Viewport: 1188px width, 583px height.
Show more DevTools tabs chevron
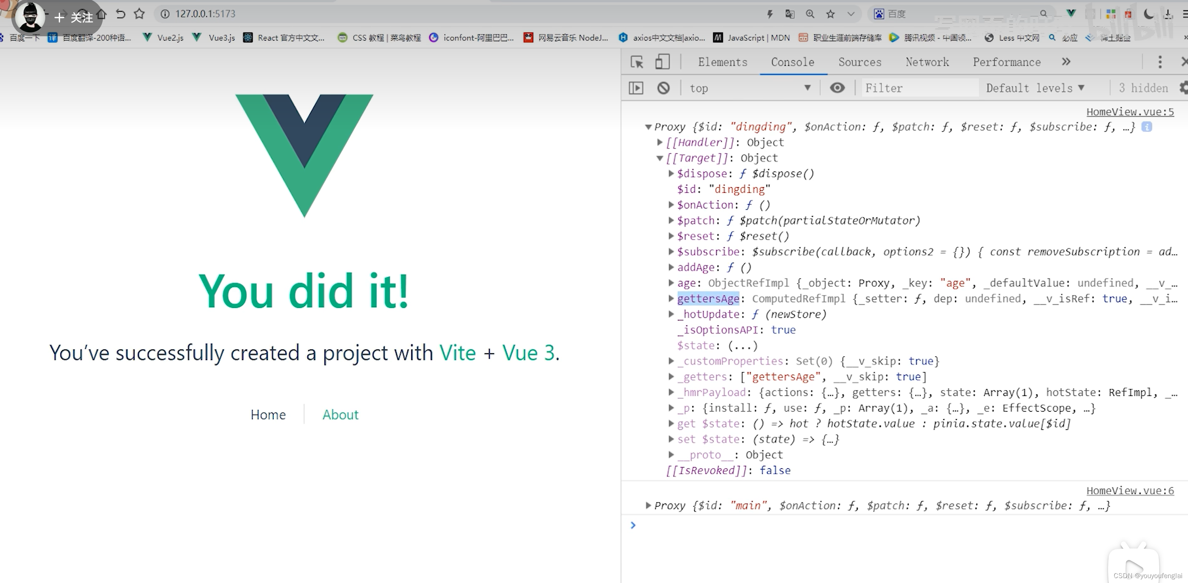1066,62
